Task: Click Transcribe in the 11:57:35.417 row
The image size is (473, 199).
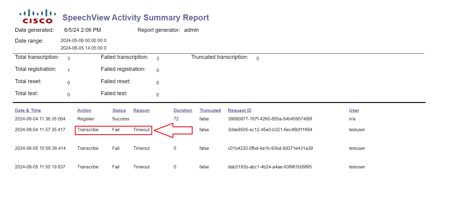Action: 88,130
